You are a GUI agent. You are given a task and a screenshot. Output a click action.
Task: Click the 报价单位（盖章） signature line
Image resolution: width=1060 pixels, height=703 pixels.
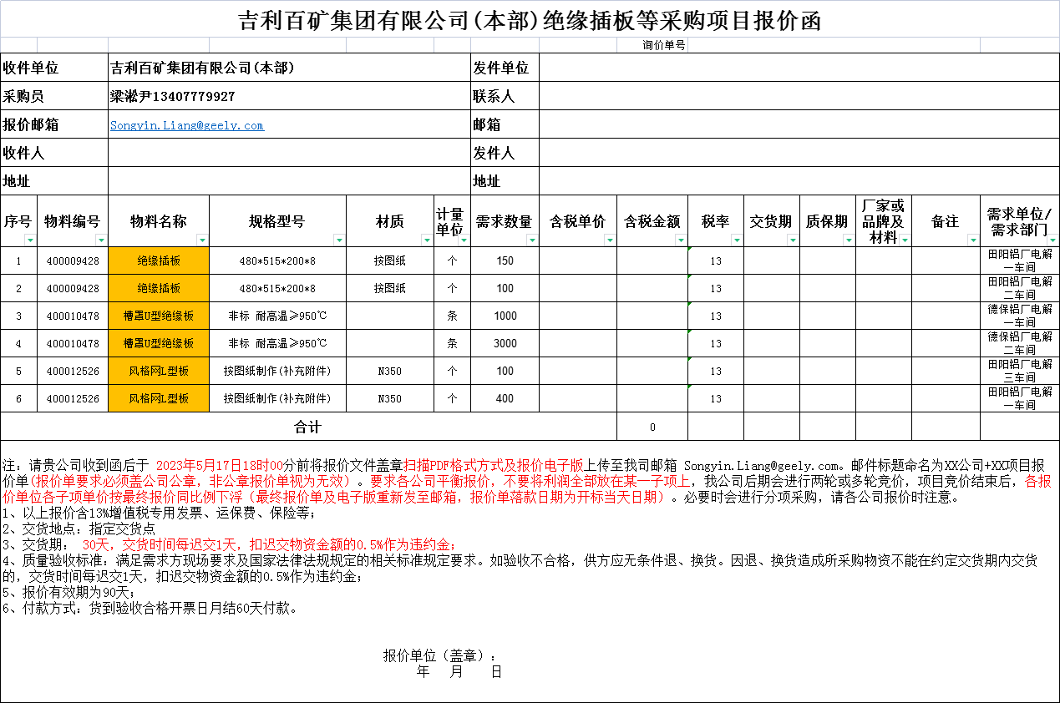(x=439, y=655)
